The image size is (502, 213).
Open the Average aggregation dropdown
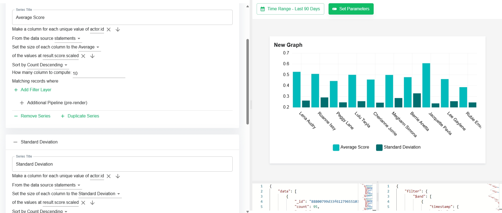(x=89, y=47)
